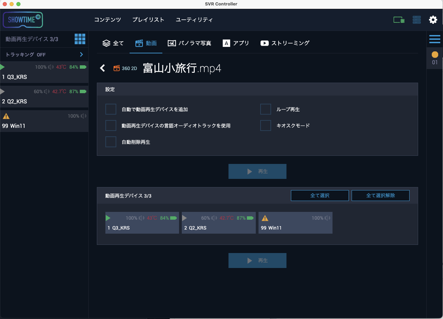
Task: Click the YouTube icon of ストリーミング tab
Action: pyautogui.click(x=264, y=43)
